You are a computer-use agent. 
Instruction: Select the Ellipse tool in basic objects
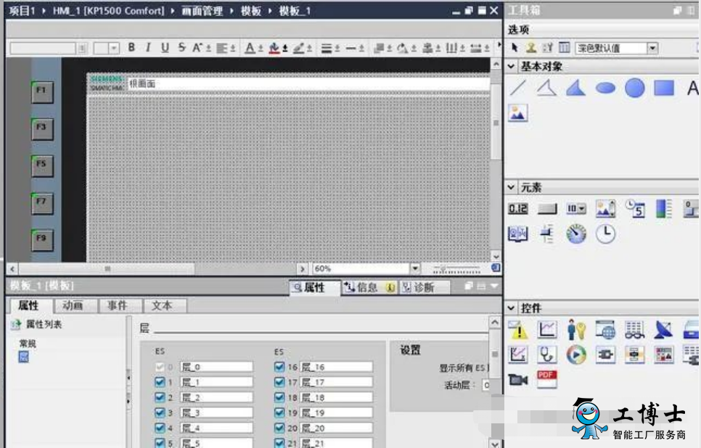click(x=605, y=88)
